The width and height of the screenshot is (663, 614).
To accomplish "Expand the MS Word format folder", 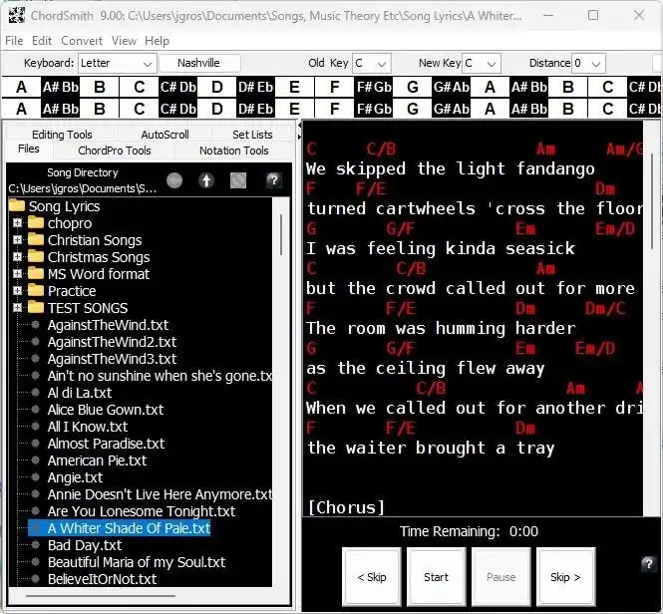I will [x=17, y=273].
